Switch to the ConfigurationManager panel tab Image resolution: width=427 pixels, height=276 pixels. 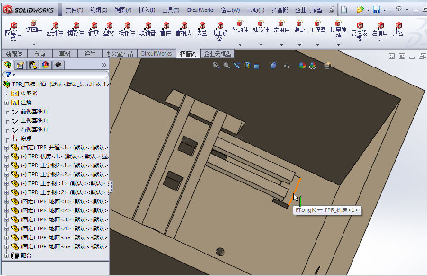pos(33,65)
